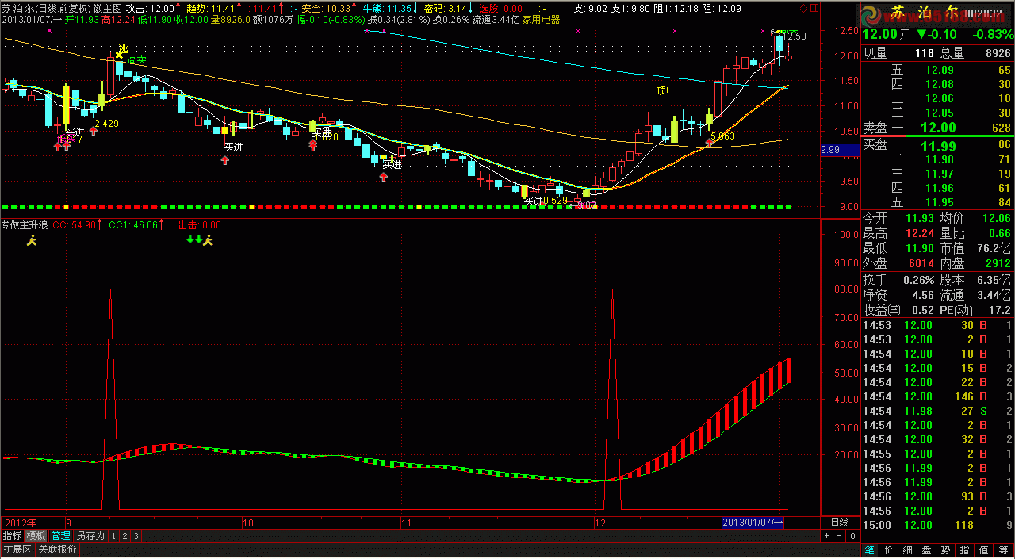Switch to the 细 tab
This screenshot has width=1015, height=559.
tap(907, 549)
